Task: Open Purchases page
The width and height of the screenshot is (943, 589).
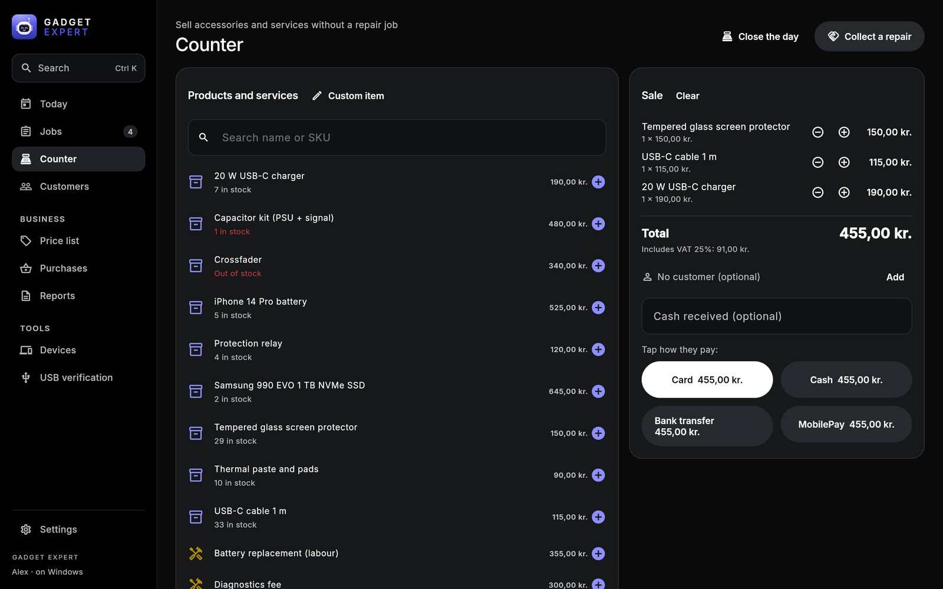Action: (78, 268)
